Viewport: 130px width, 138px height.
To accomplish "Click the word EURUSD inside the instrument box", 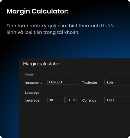I will coord(55,82).
